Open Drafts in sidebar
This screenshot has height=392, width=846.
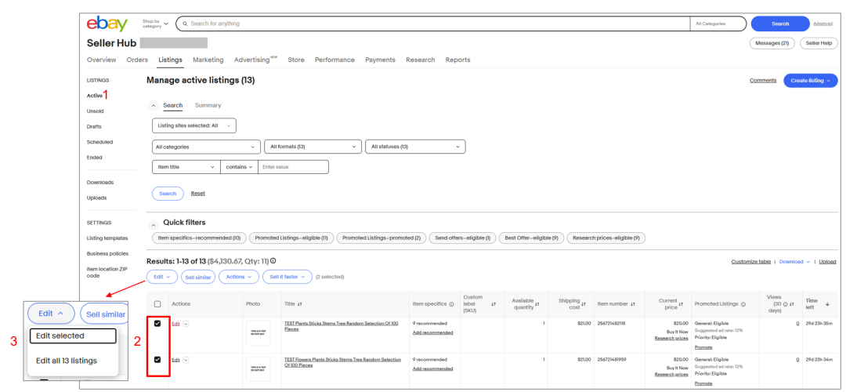click(94, 127)
